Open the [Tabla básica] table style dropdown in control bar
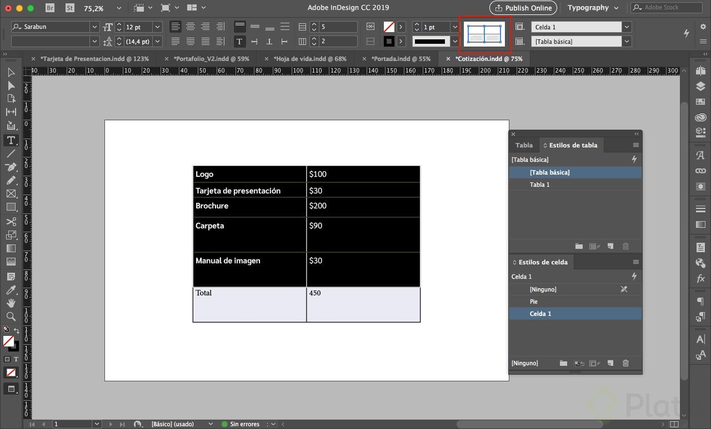 [627, 41]
